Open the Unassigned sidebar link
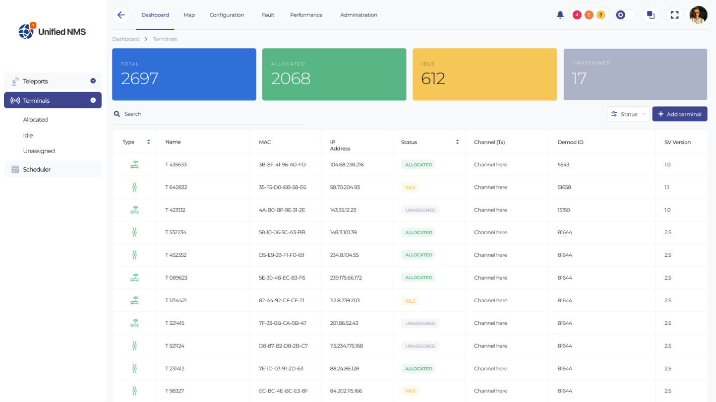The image size is (716, 402). (x=39, y=151)
